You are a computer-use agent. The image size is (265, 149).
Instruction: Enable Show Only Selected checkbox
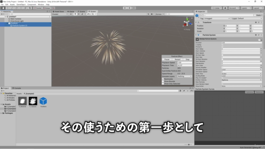163,84
